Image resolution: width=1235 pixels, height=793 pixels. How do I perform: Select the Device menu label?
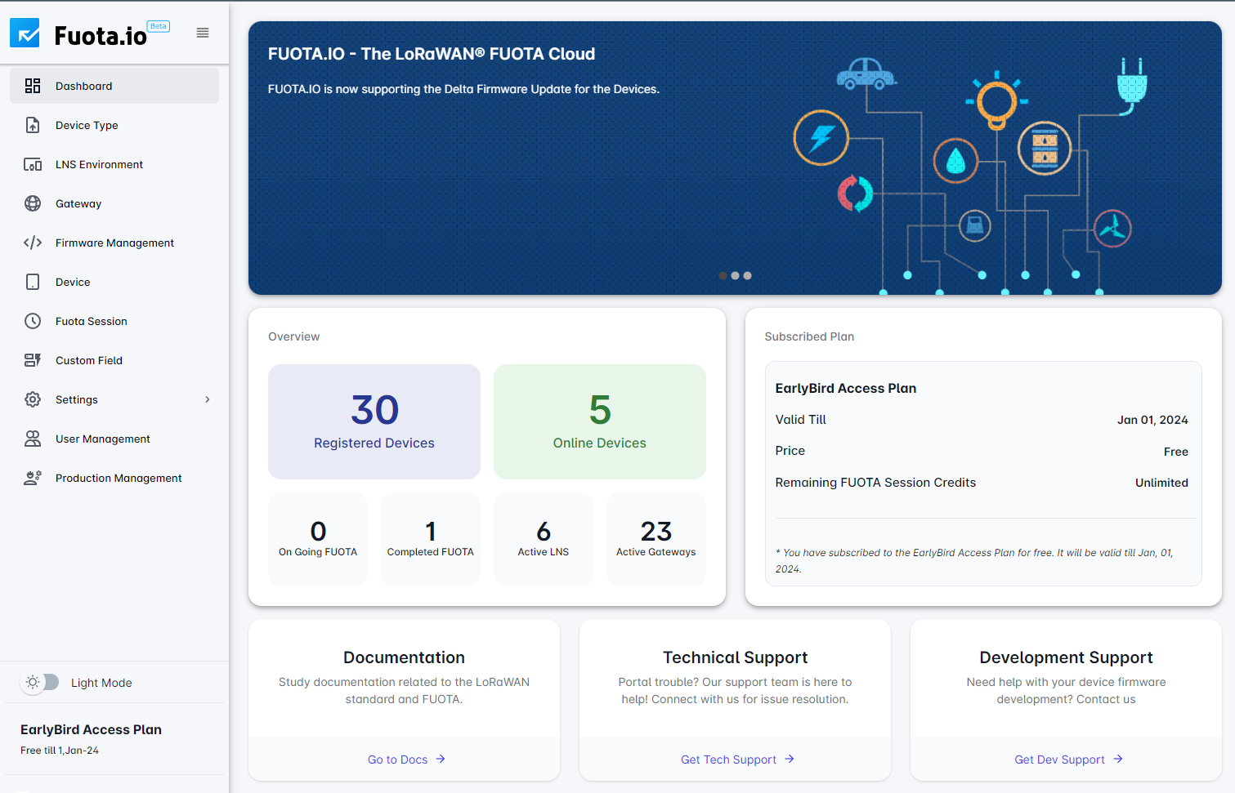[73, 282]
